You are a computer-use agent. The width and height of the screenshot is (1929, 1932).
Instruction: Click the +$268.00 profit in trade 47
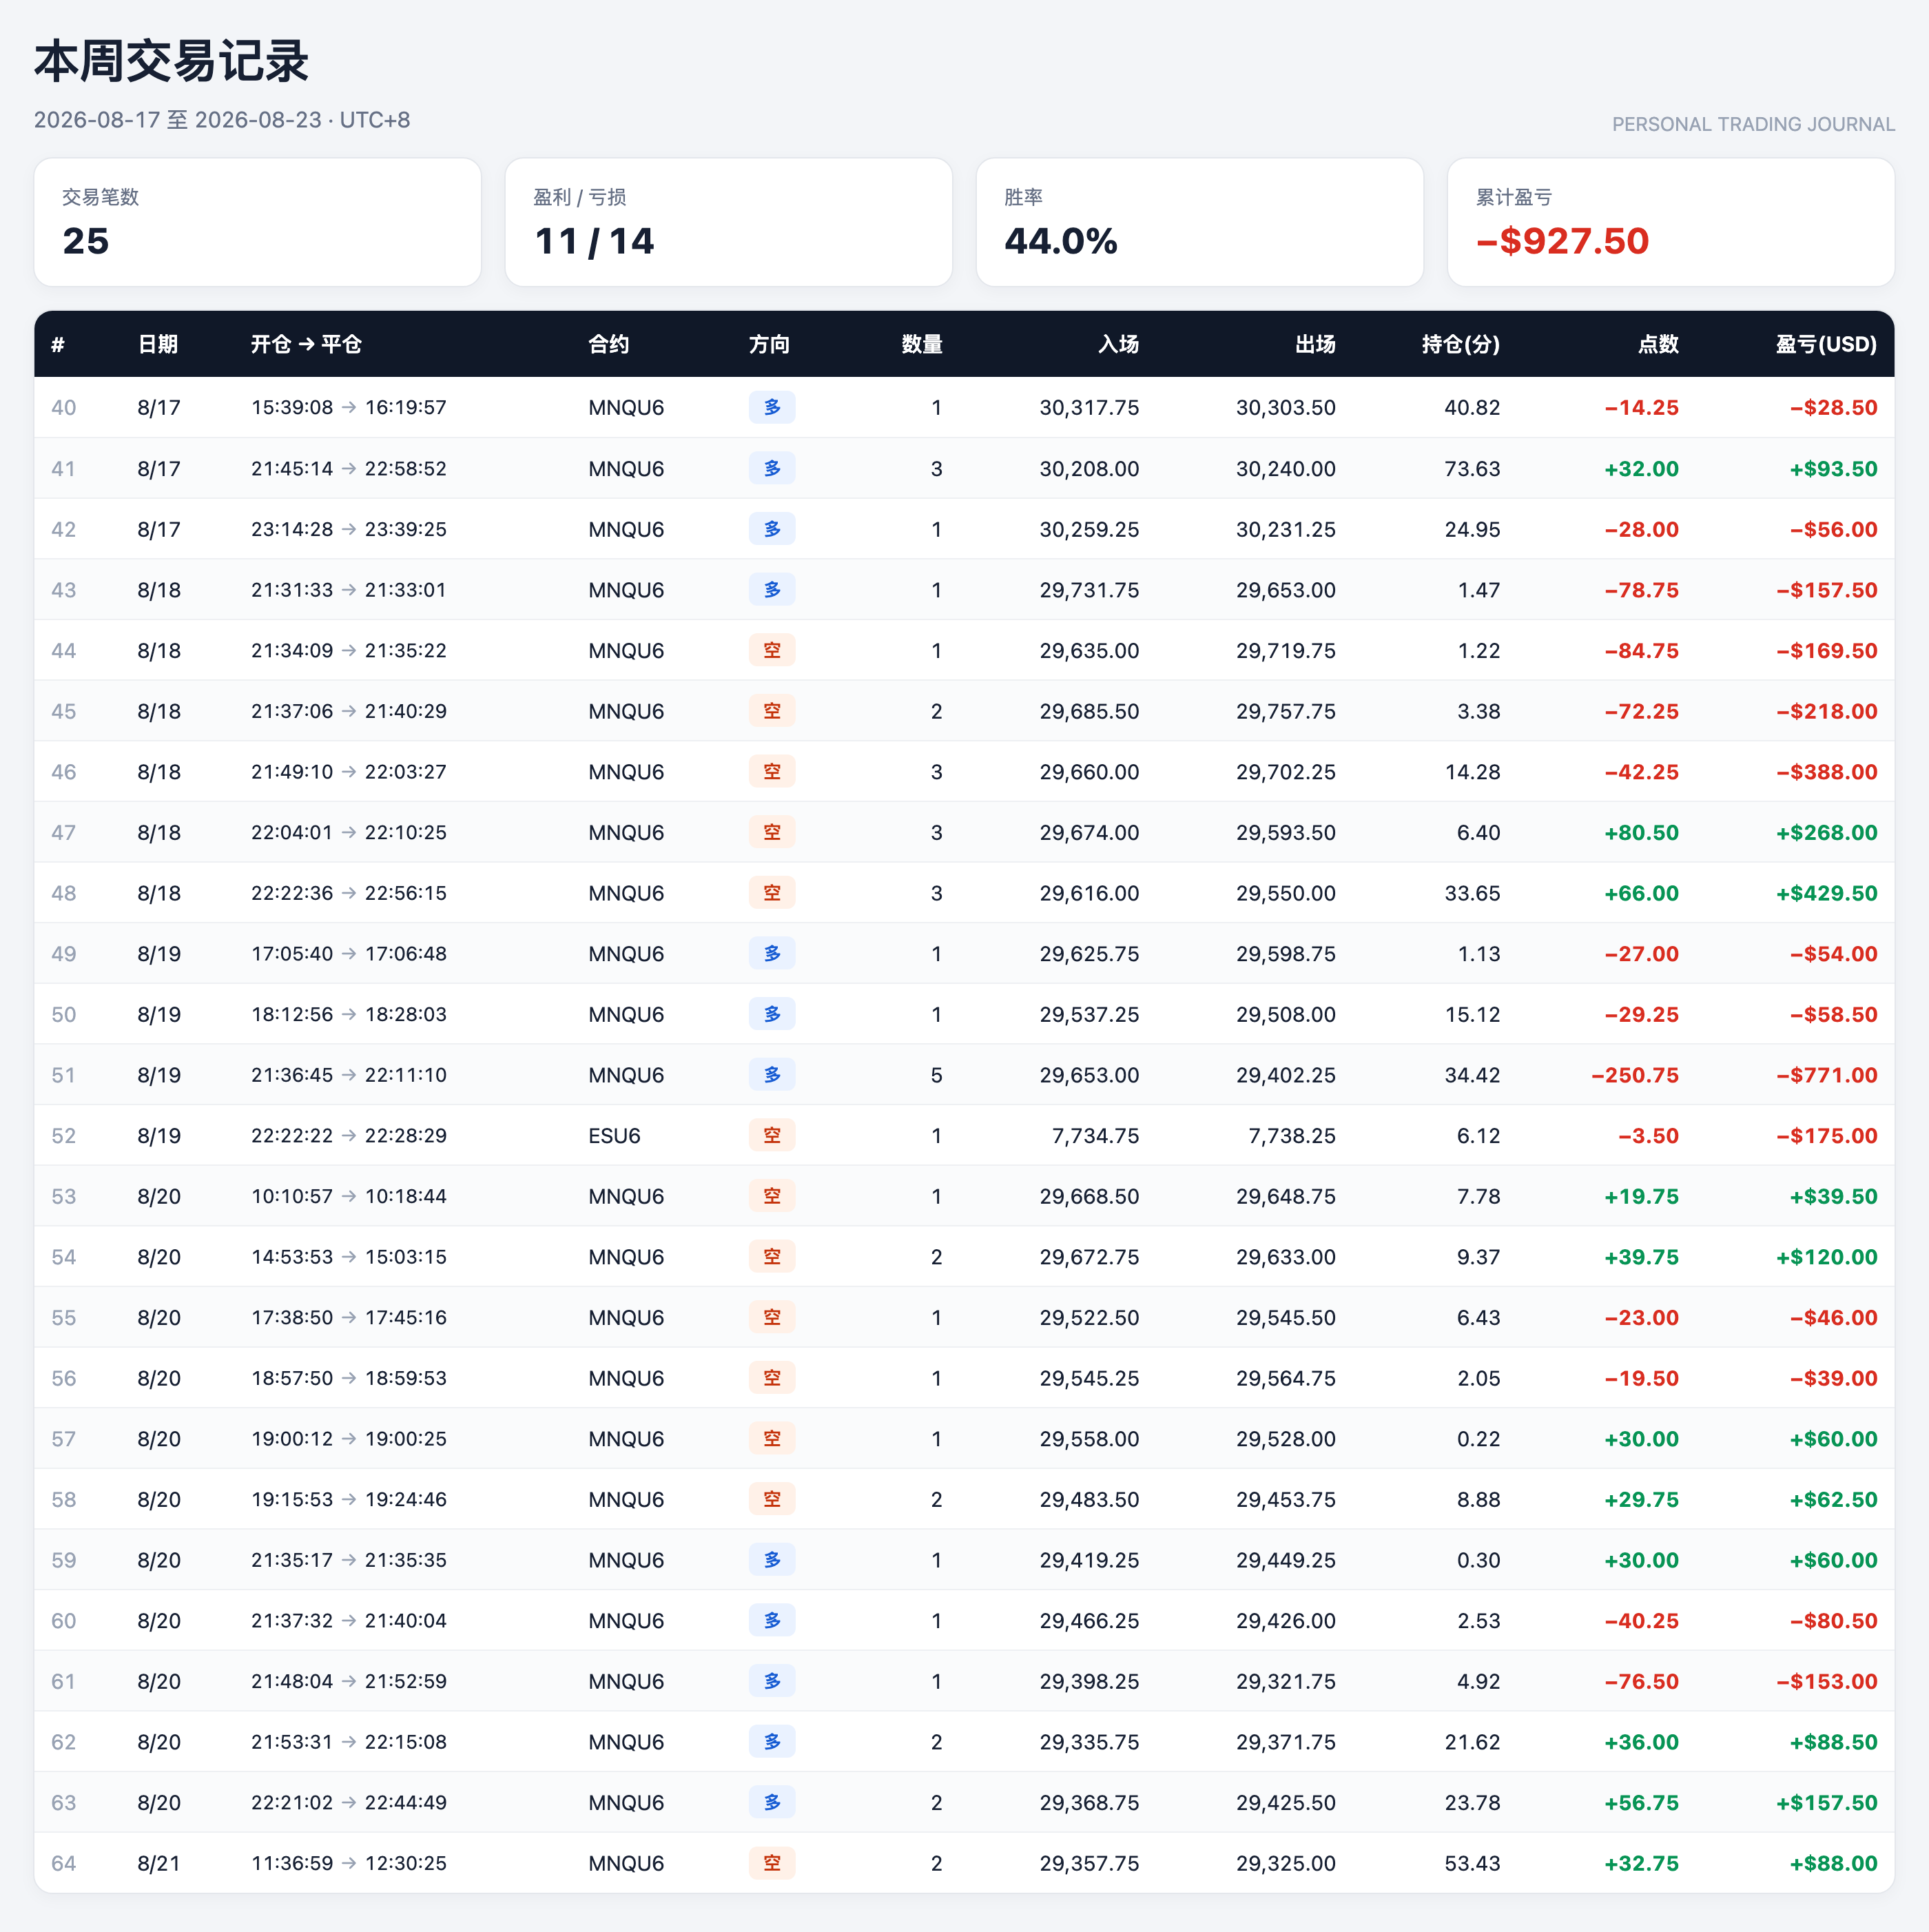(x=1826, y=832)
